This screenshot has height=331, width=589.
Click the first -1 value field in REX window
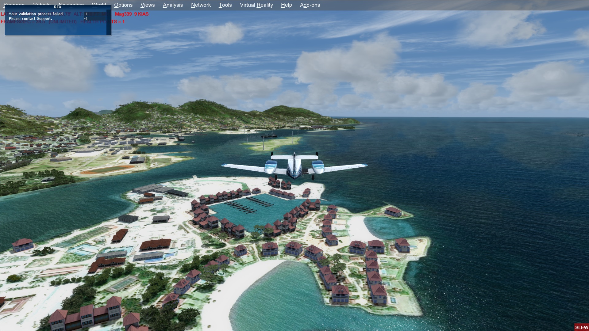pos(94,14)
